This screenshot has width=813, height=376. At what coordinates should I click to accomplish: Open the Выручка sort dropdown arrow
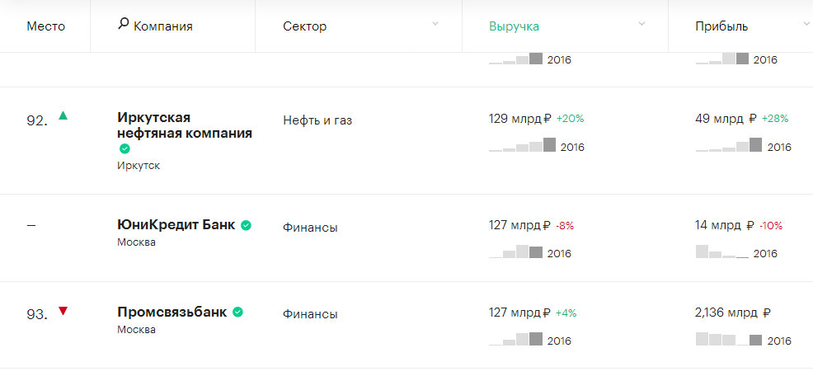tap(641, 24)
